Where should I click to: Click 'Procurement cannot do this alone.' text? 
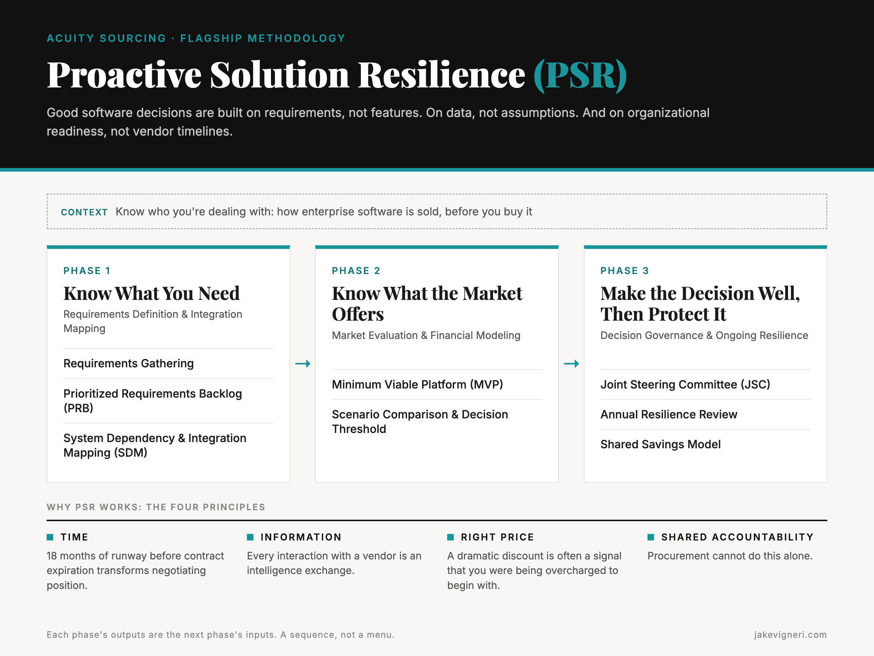click(x=730, y=556)
